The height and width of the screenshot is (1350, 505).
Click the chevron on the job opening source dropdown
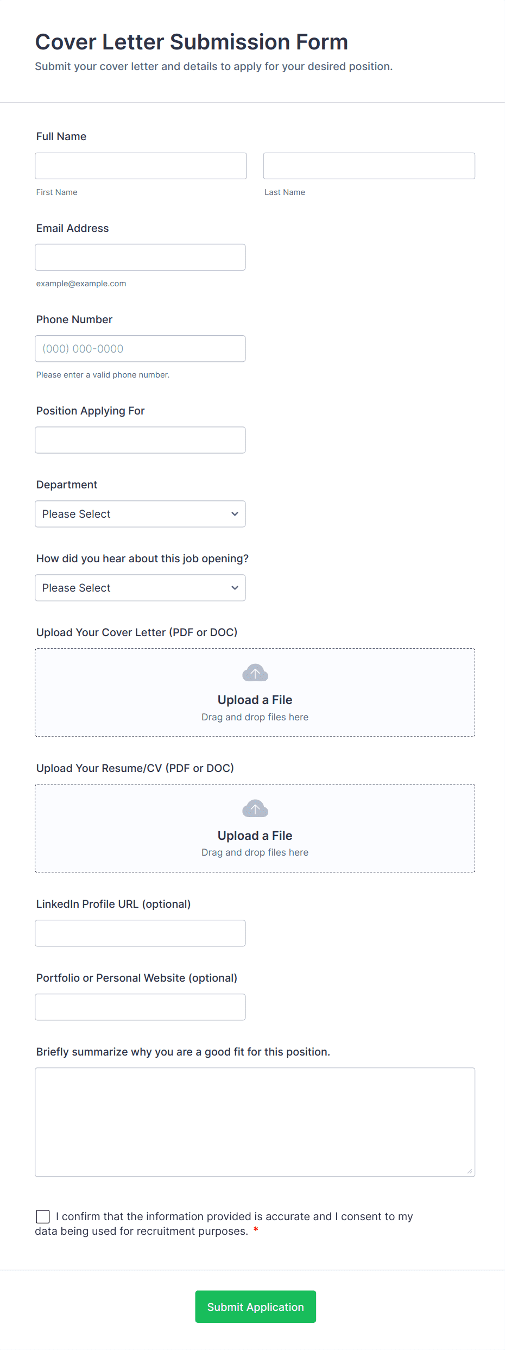(235, 588)
